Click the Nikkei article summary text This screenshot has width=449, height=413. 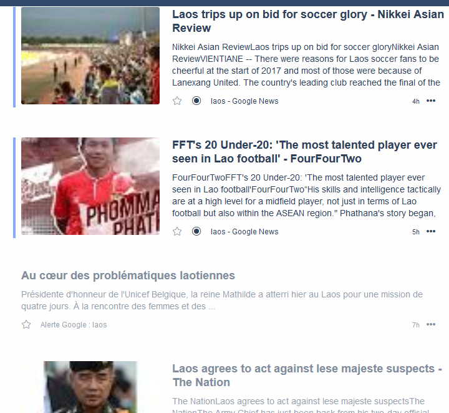[306, 65]
